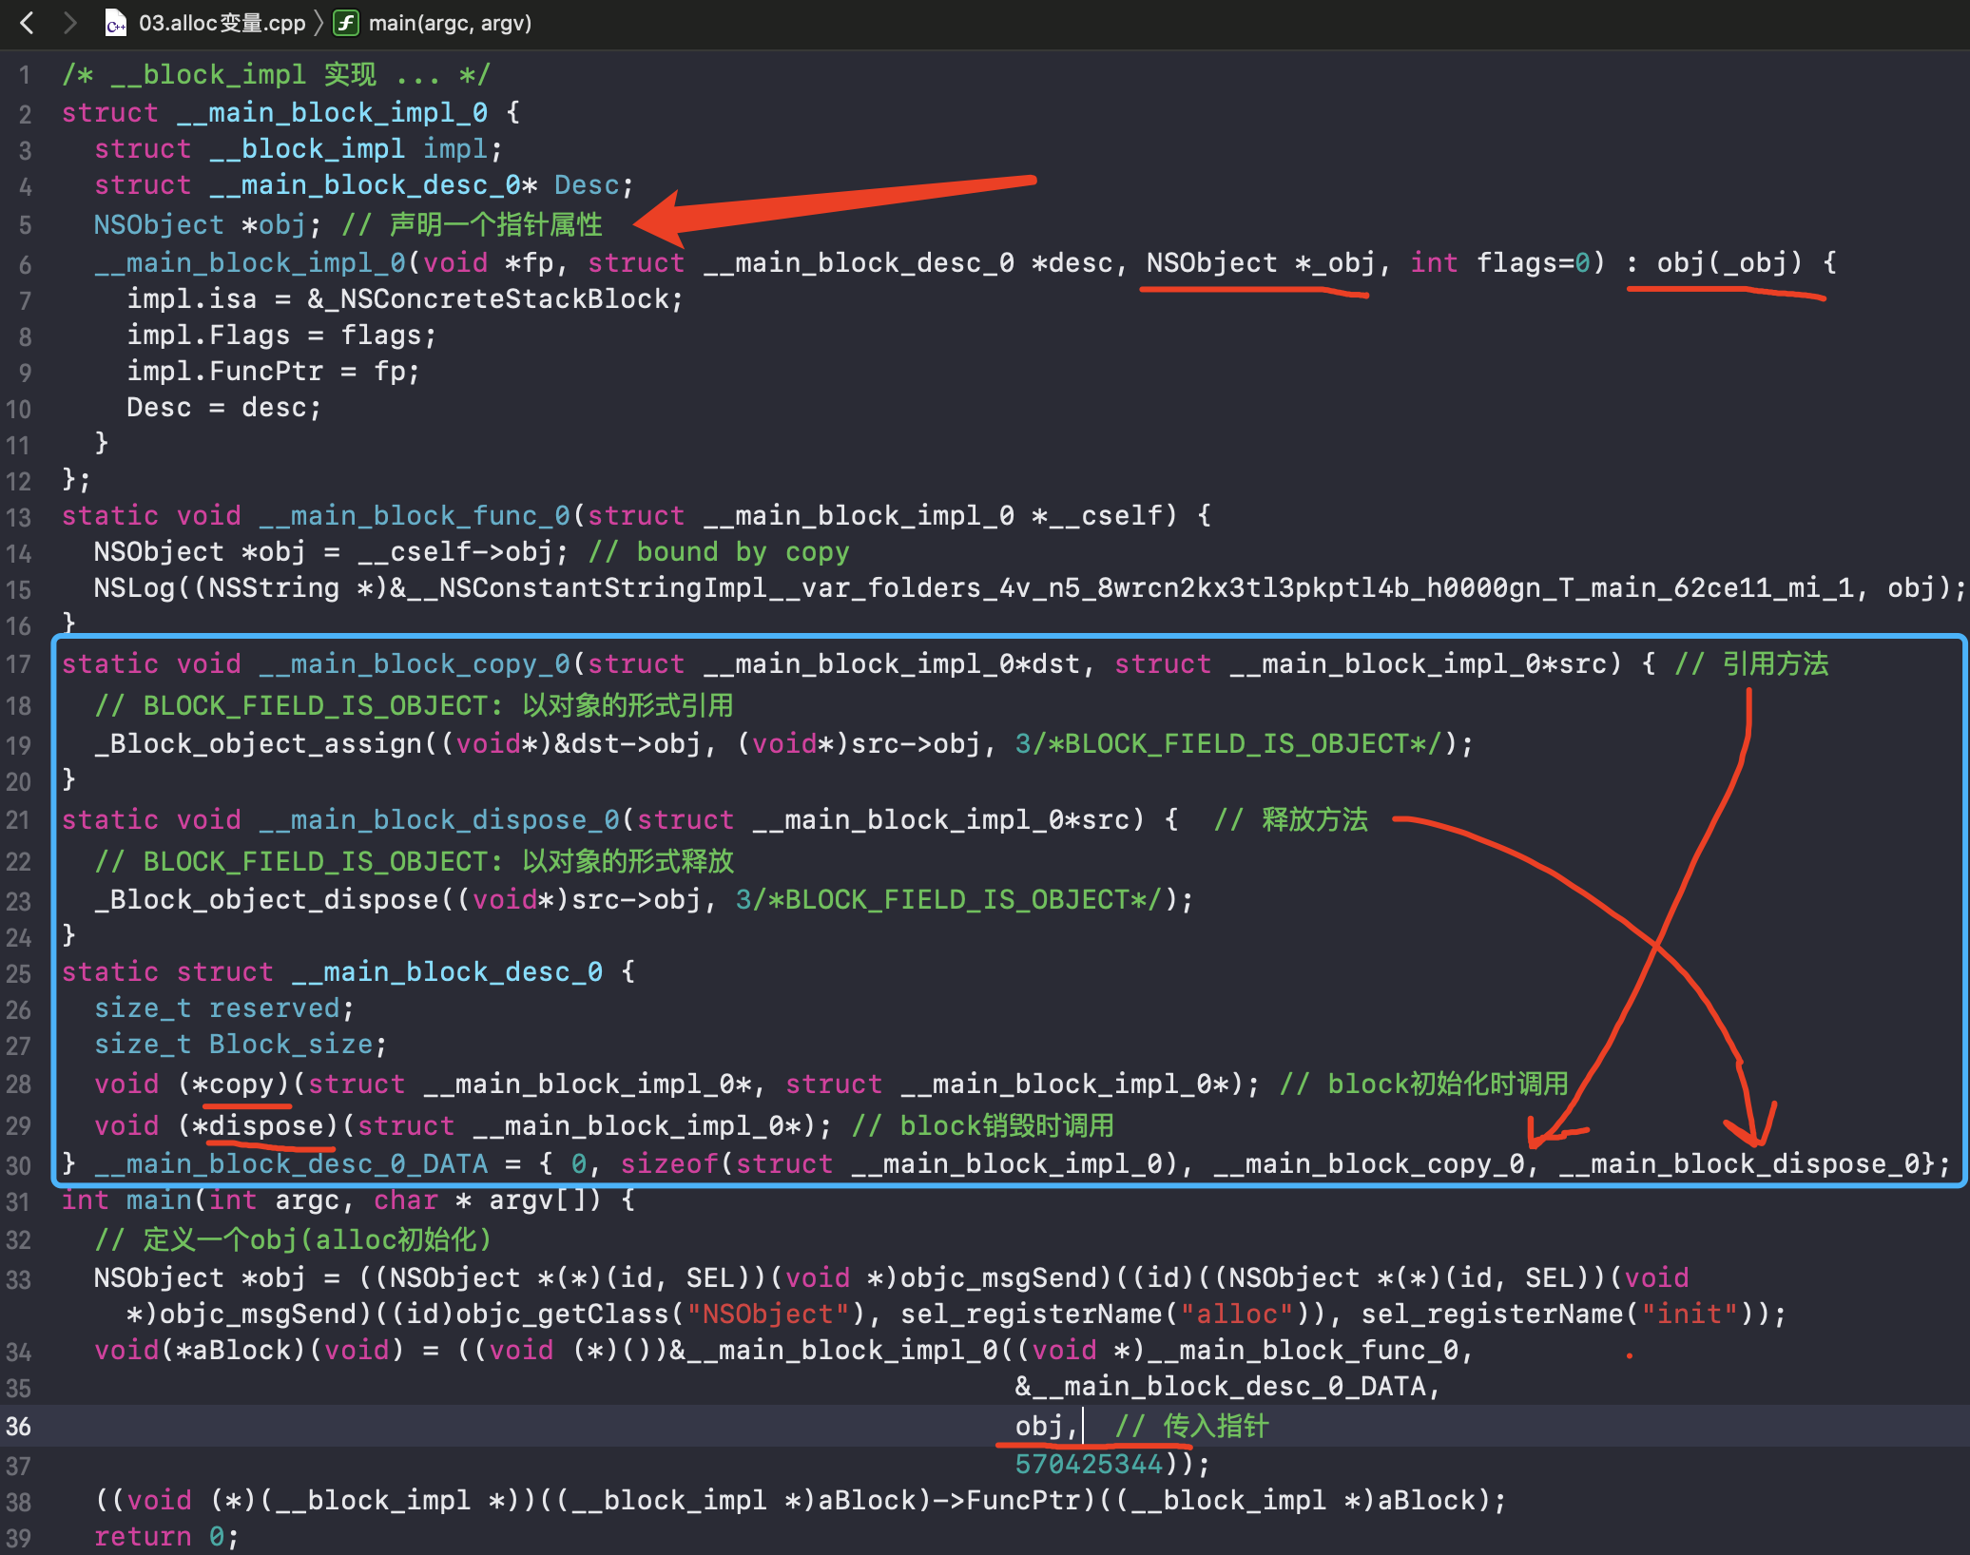Go back with the left navigation arrow
Image resolution: width=1970 pixels, height=1555 pixels.
pos(28,23)
